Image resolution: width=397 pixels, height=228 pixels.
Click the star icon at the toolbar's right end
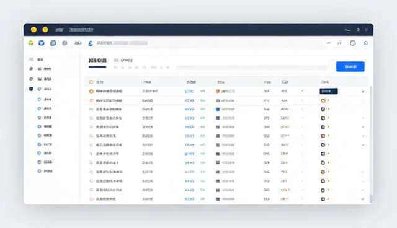pyautogui.click(x=365, y=43)
